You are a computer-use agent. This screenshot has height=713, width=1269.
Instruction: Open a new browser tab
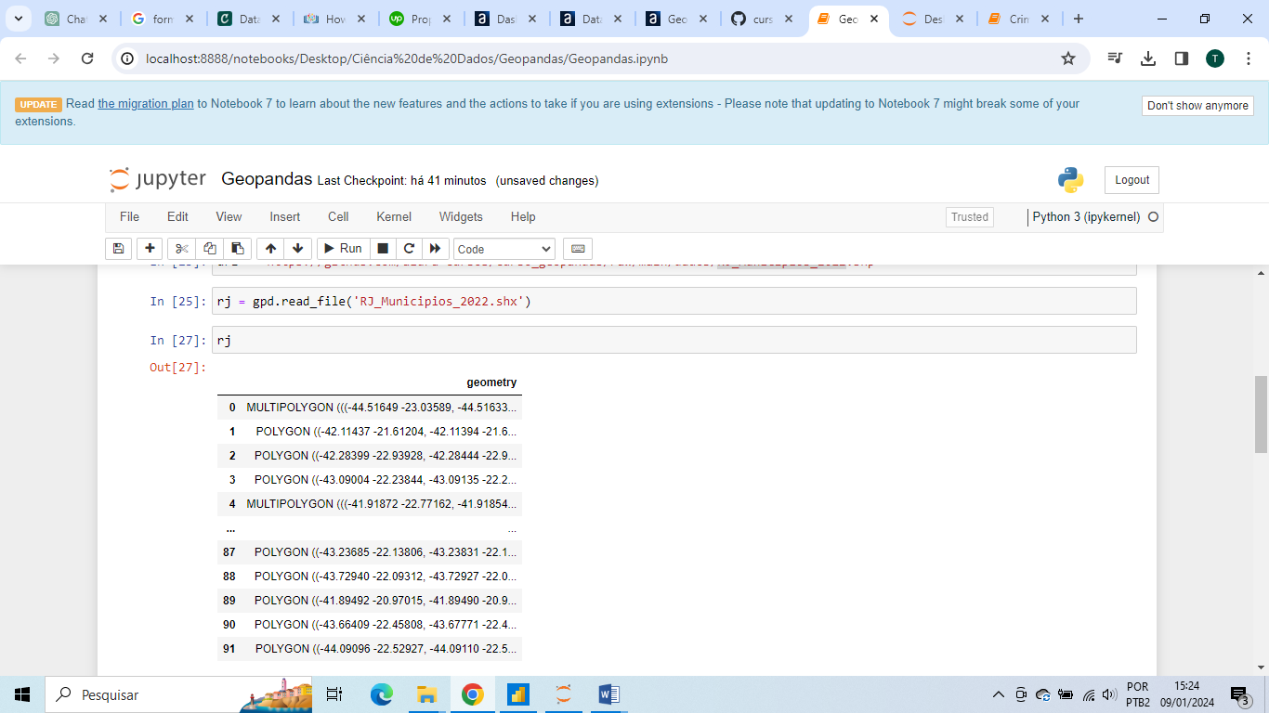point(1078,19)
